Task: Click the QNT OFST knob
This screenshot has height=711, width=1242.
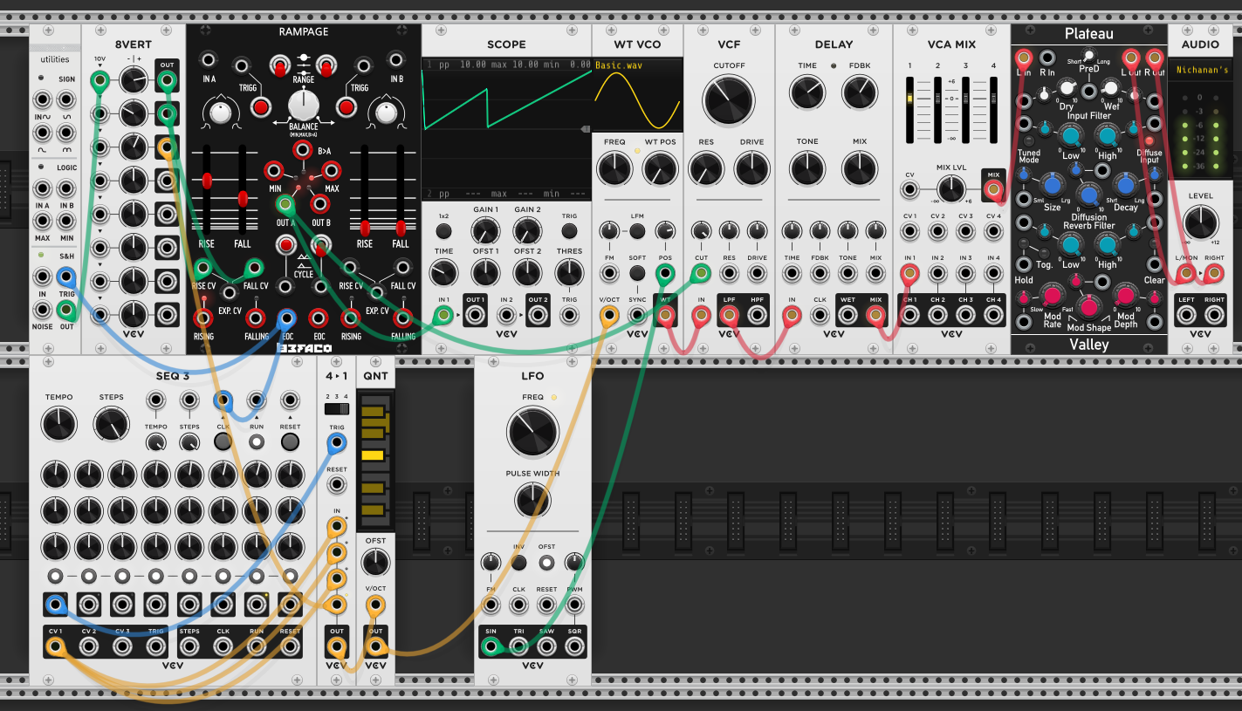Action: [x=375, y=562]
